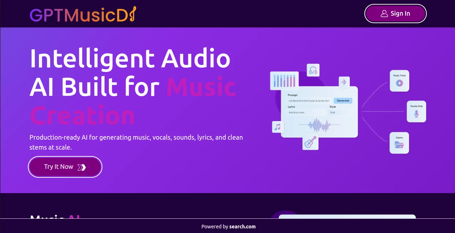Viewport: 455px width, 233px height.
Task: Click the 'Intelligent Audio' headline text
Action: (130, 58)
